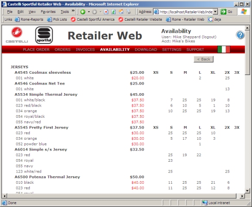Click the vertical scrollbar down arrow
Screen dimensions: 252x207
pyautogui.click(x=247, y=191)
